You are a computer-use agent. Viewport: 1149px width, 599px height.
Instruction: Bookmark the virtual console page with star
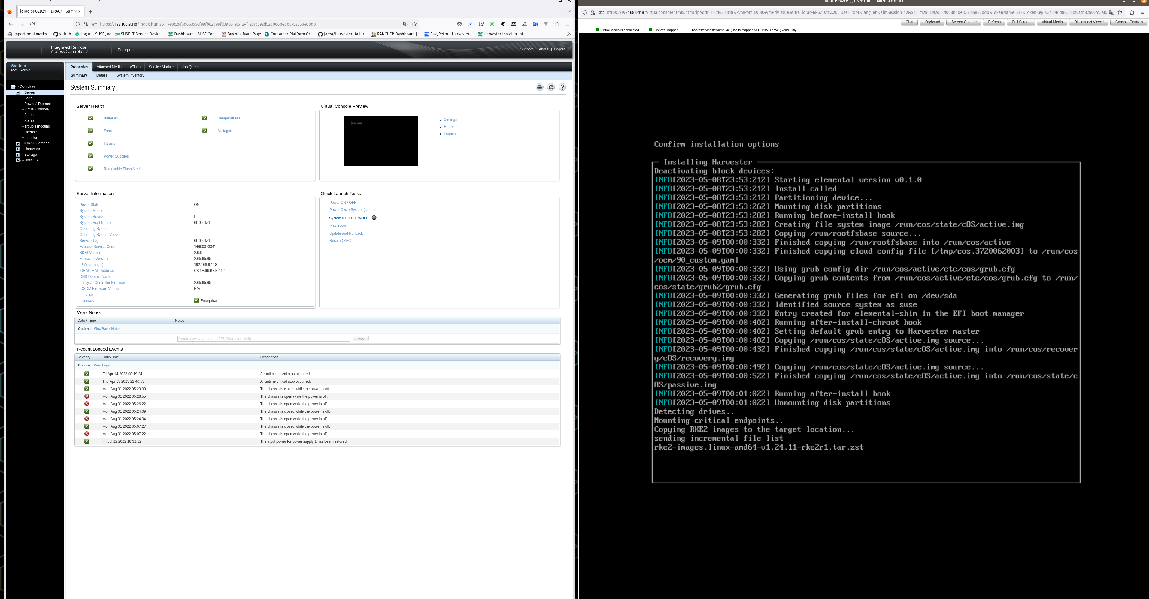(x=1120, y=13)
